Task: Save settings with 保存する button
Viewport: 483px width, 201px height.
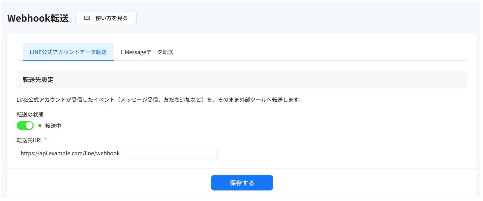Action: (242, 183)
